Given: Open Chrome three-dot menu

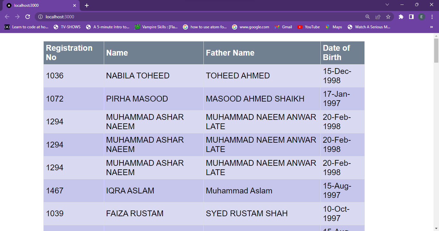Looking at the screenshot, I should pos(432,17).
